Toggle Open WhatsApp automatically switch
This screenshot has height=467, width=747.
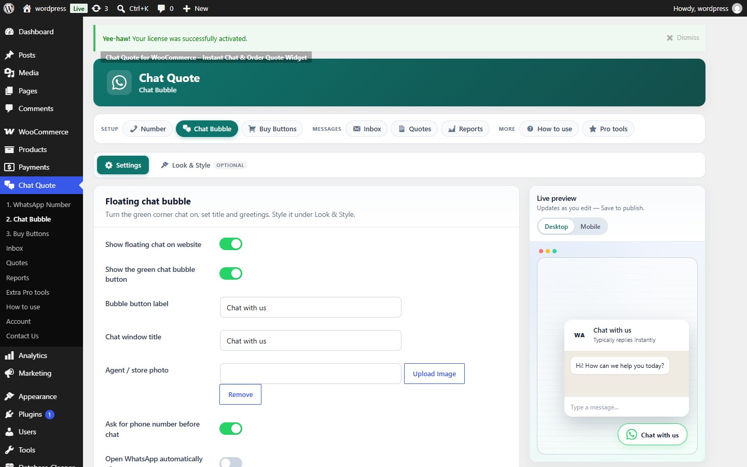click(x=231, y=463)
